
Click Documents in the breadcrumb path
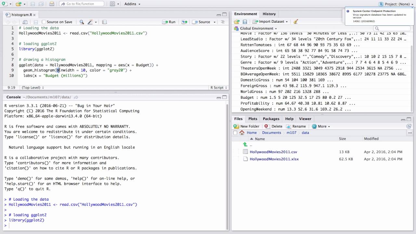point(271,133)
